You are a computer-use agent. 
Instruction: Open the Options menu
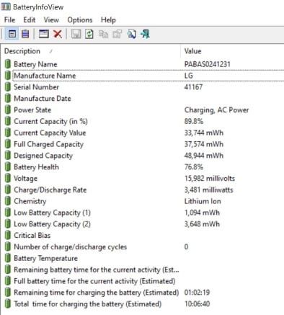point(80,19)
